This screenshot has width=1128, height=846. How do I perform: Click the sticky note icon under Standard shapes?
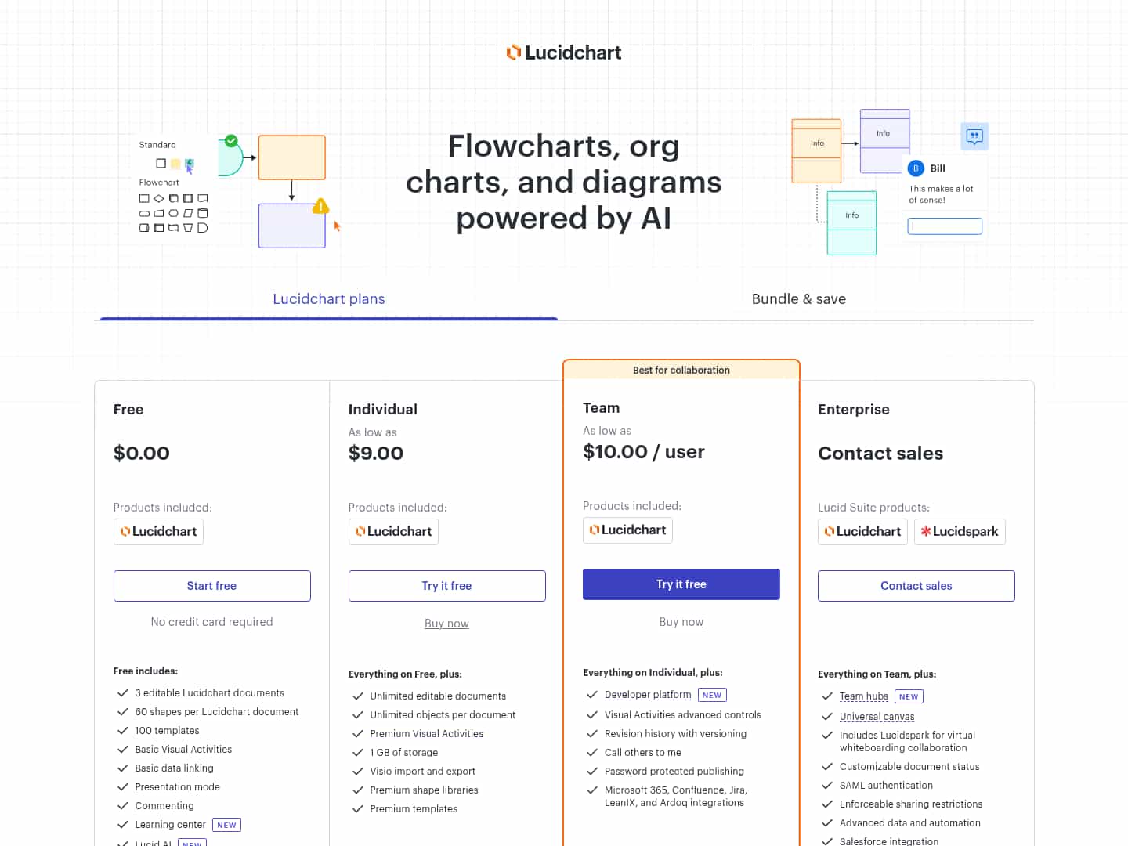pos(175,163)
